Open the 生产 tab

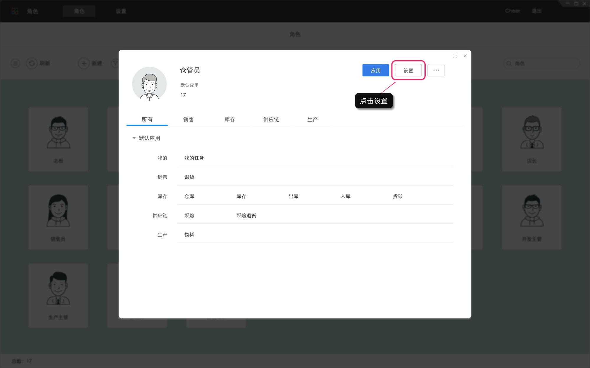[x=312, y=119]
